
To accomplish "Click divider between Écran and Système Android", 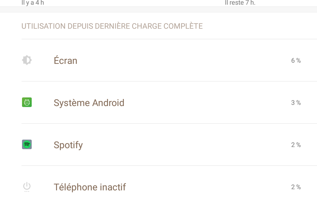I will (x=169, y=81).
